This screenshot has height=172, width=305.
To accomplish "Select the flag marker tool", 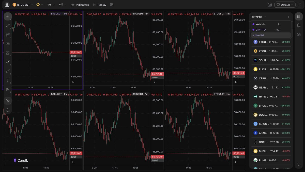I will tap(8, 89).
